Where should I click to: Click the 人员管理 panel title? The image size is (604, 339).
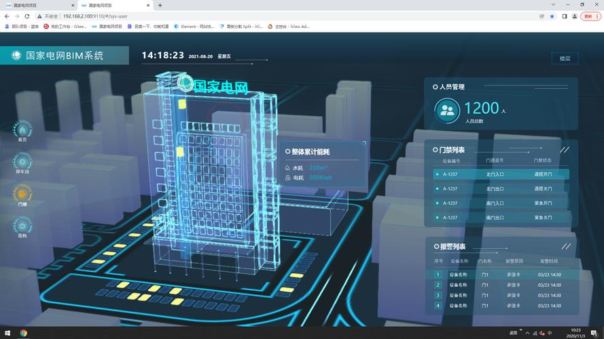click(x=452, y=87)
